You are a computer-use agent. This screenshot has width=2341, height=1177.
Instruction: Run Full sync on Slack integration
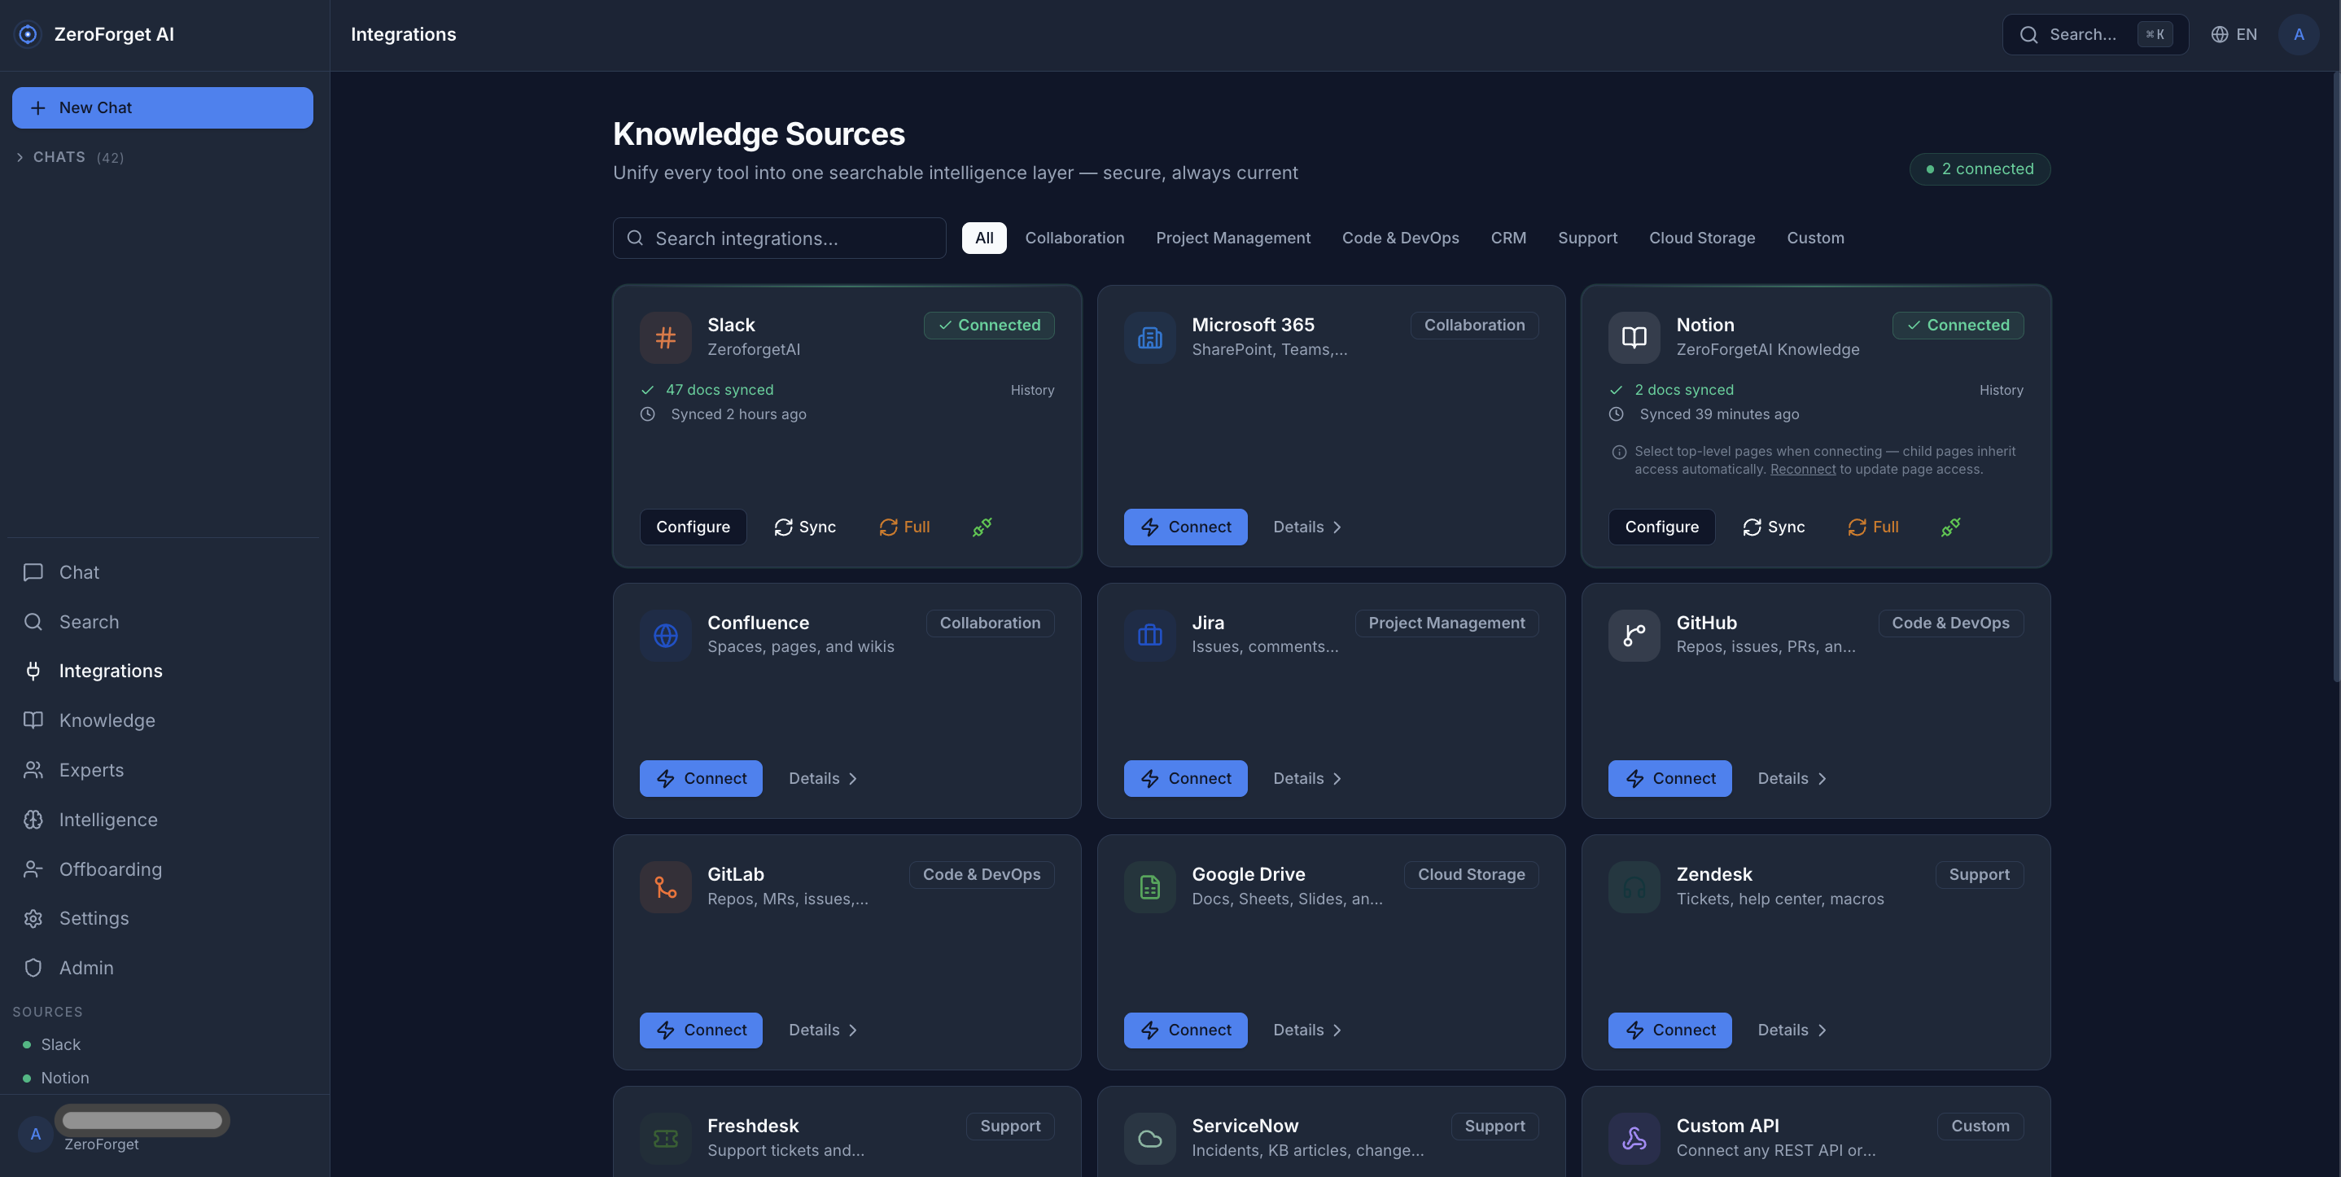904,527
